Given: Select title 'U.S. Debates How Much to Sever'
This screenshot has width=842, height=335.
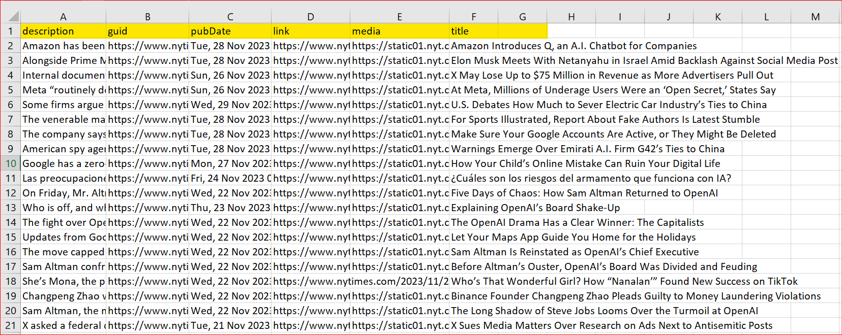Looking at the screenshot, I should pos(609,105).
